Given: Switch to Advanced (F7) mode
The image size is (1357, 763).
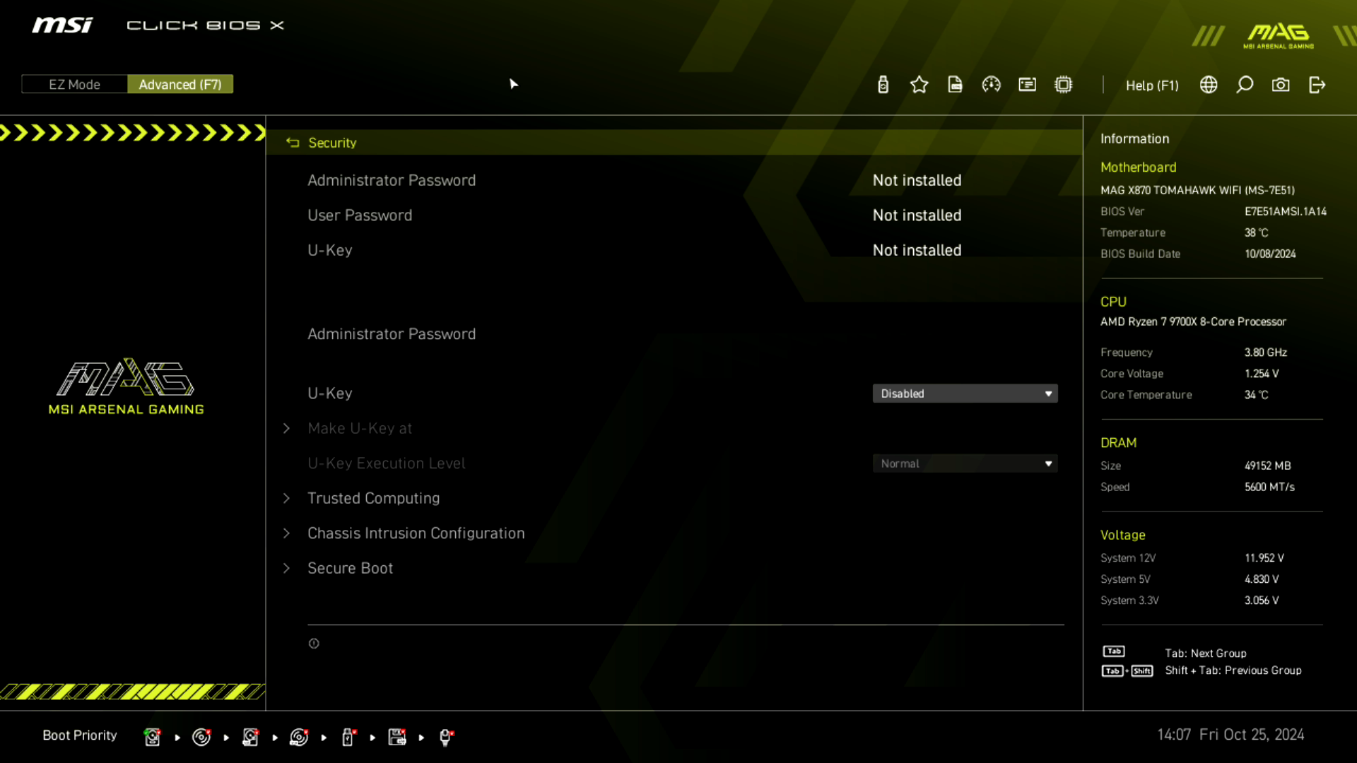Looking at the screenshot, I should 180,84.
